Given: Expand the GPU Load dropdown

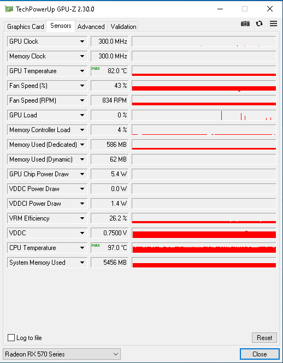Looking at the screenshot, I should click(82, 115).
